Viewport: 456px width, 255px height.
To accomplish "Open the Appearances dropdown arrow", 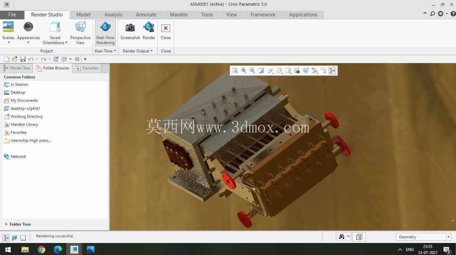I will (x=28, y=42).
